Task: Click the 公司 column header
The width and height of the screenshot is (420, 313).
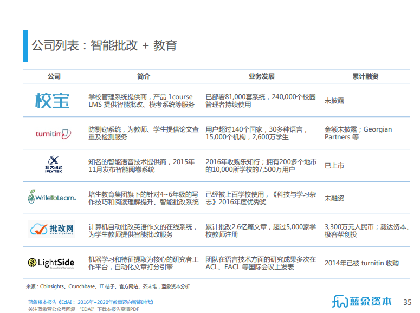Action: pyautogui.click(x=54, y=76)
